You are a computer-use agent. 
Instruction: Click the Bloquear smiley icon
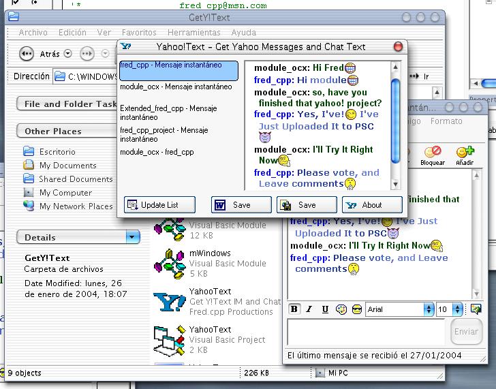point(432,151)
